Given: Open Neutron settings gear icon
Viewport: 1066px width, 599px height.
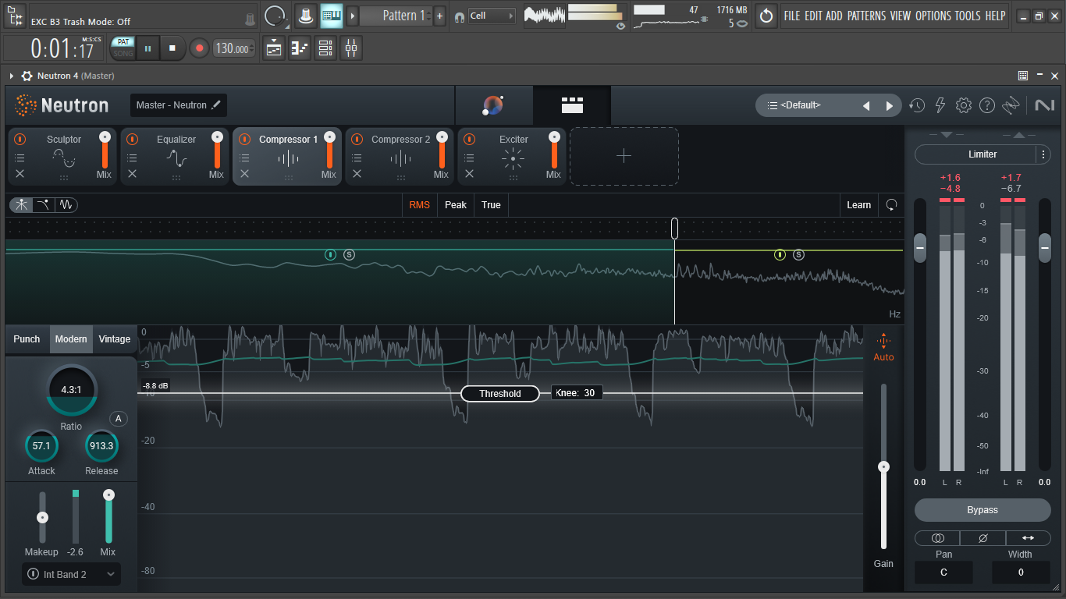Looking at the screenshot, I should (x=964, y=105).
